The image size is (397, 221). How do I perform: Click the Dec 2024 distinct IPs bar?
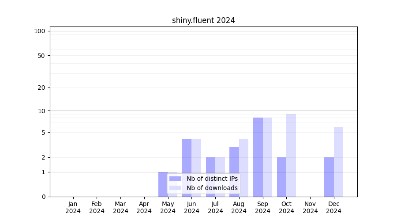(x=329, y=177)
